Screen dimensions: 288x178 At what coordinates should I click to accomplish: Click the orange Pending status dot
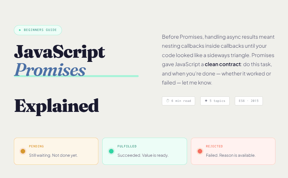(x=23, y=151)
